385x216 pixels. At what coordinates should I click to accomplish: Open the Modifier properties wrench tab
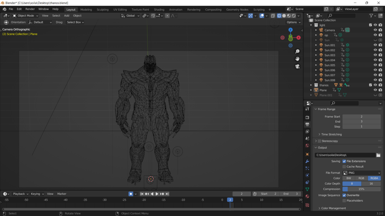[307, 161]
